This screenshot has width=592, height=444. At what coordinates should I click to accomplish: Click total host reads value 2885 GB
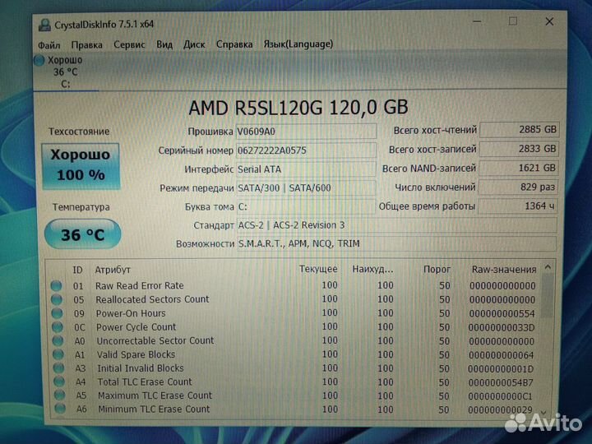519,130
